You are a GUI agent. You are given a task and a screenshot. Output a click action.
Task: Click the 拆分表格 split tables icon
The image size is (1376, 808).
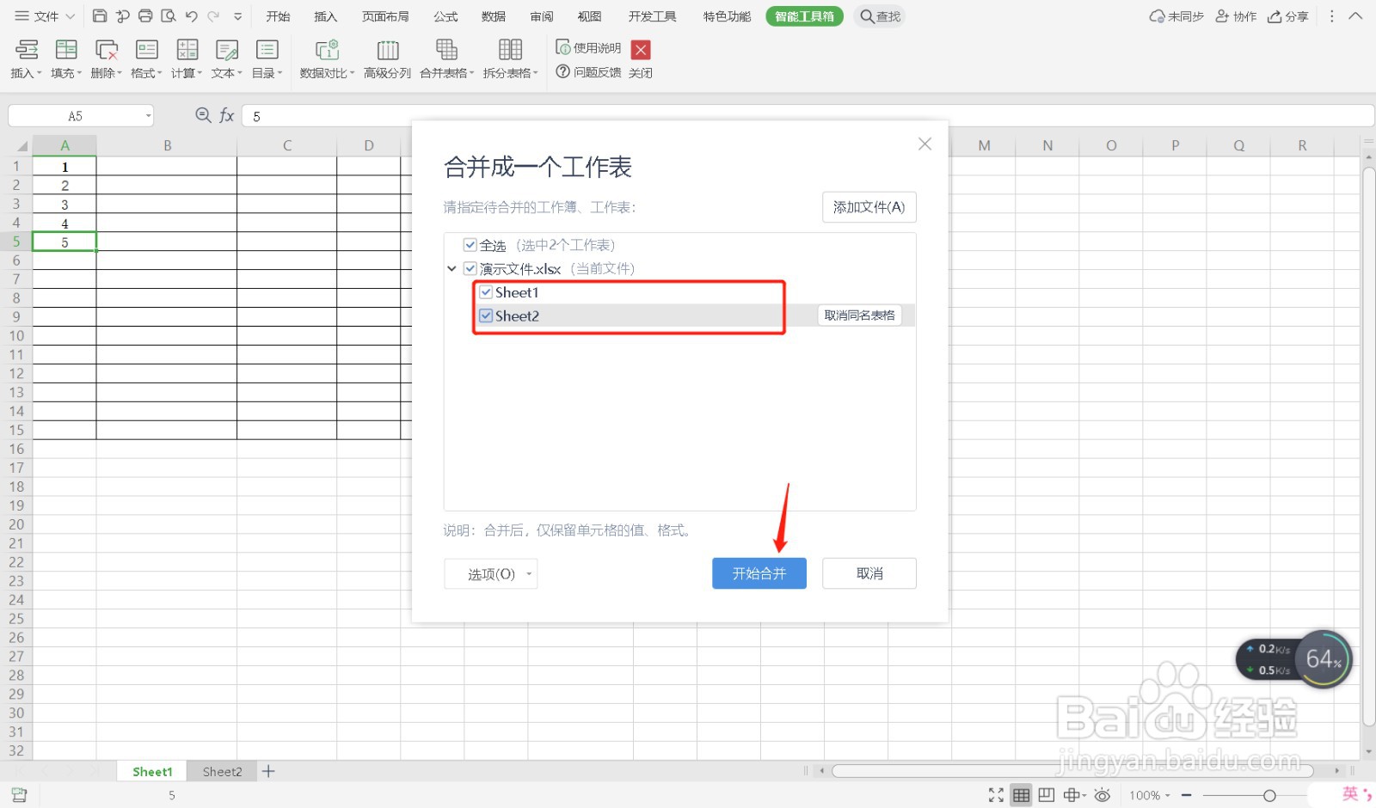[510, 50]
